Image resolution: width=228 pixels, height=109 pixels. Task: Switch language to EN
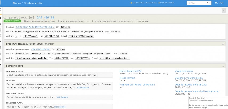(x=222, y=3)
